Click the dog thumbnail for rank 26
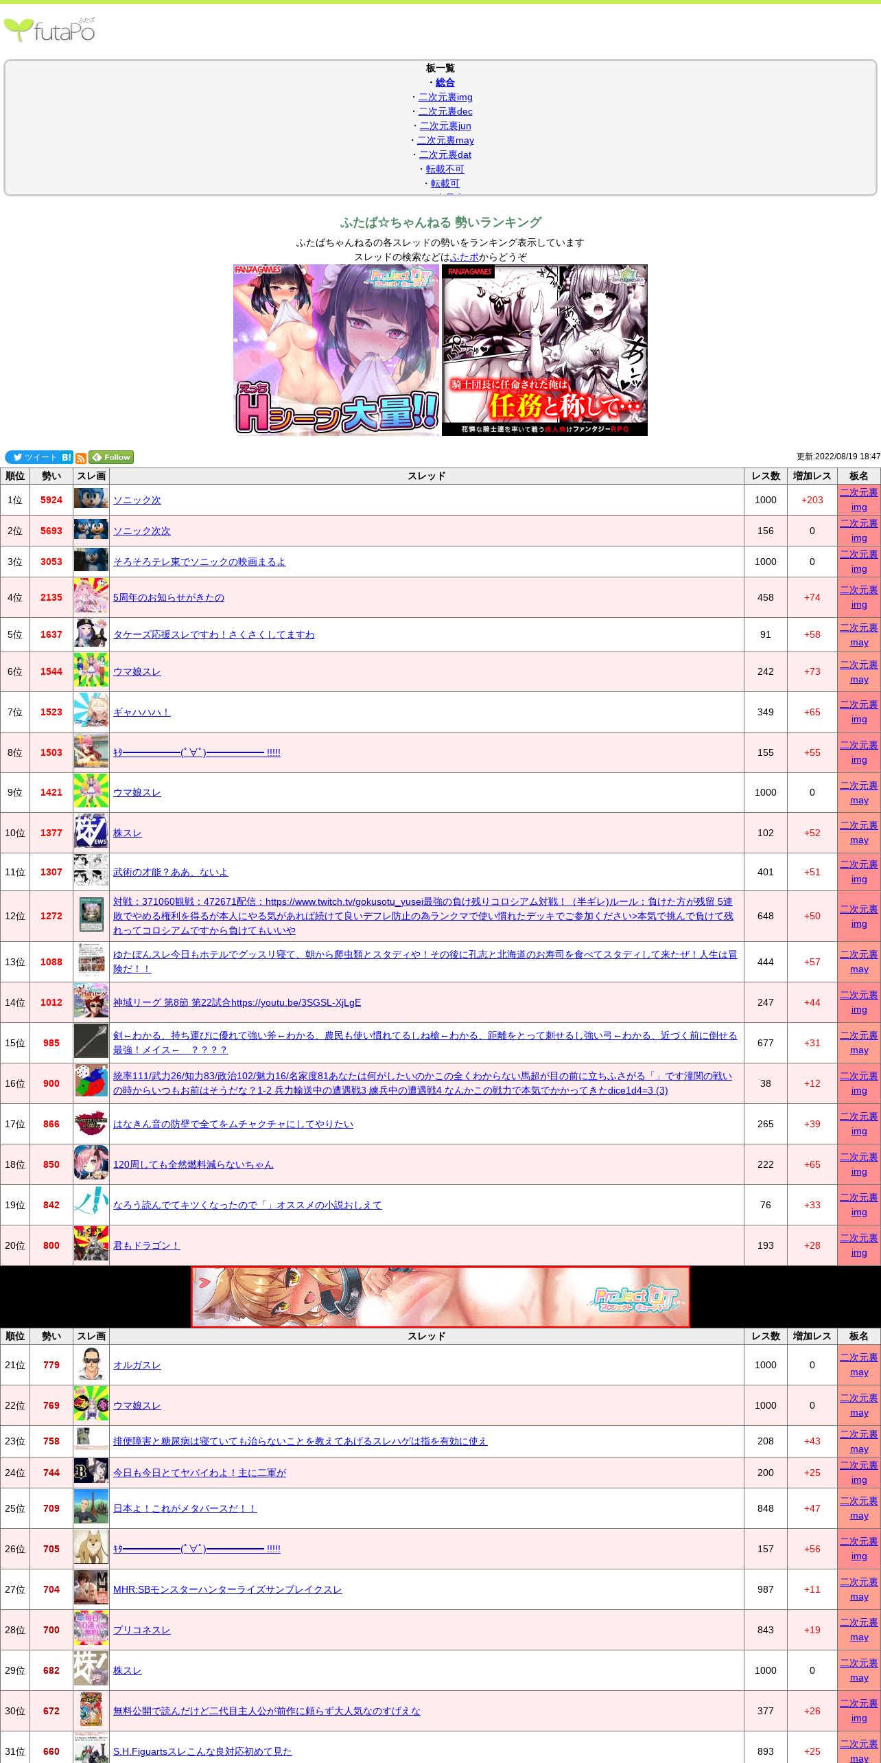881x1763 pixels. [x=91, y=1547]
